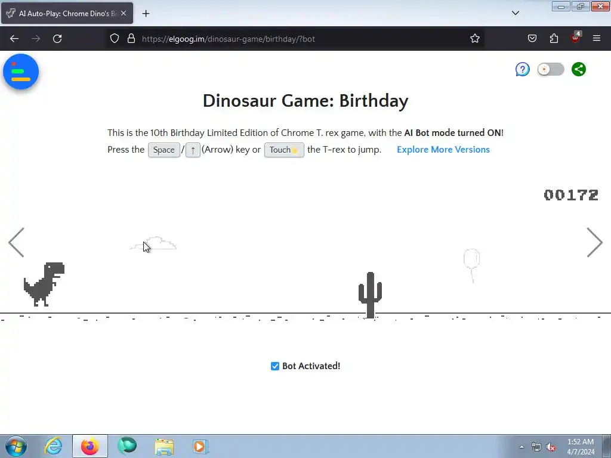Go to previous version with left chevron
This screenshot has height=458, width=611.
(16, 242)
